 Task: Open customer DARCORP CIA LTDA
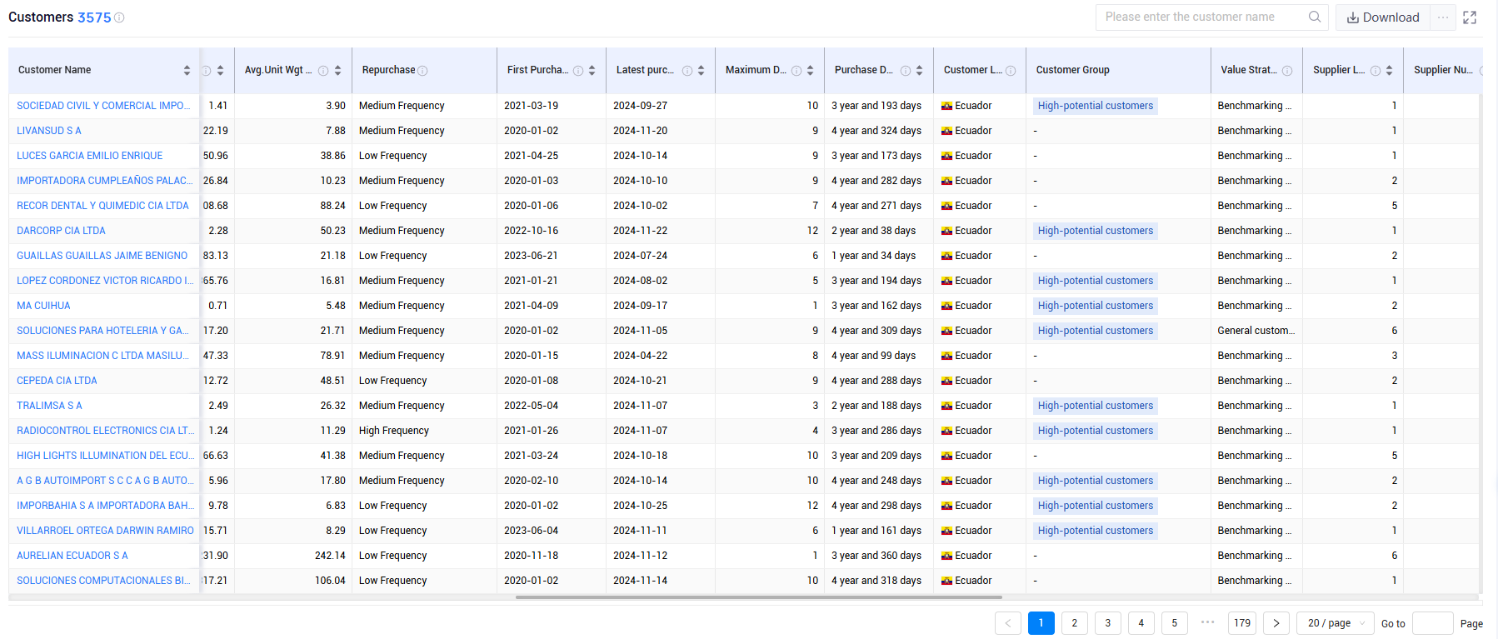click(x=61, y=231)
